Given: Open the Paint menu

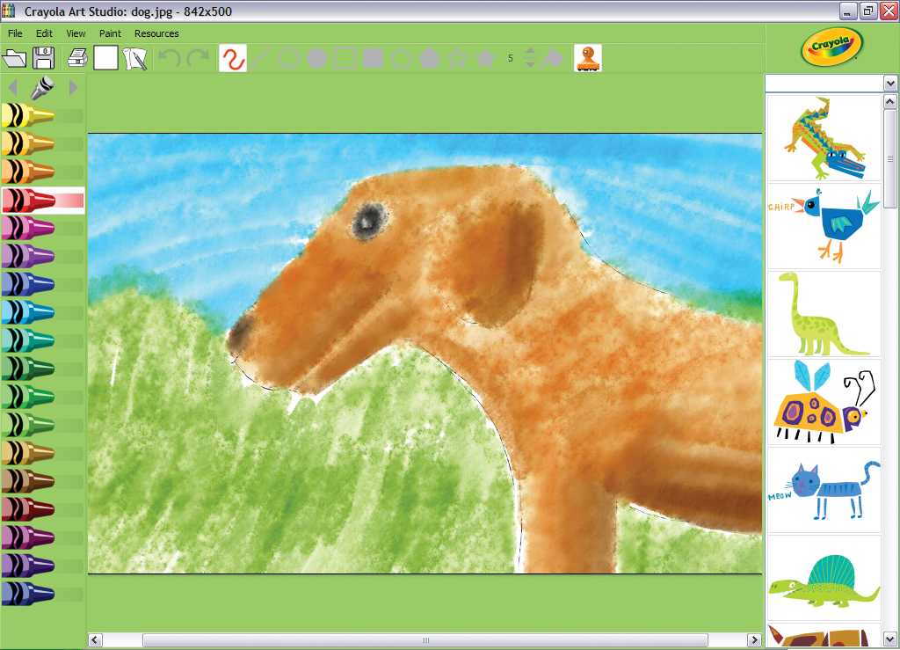Looking at the screenshot, I should coord(110,33).
